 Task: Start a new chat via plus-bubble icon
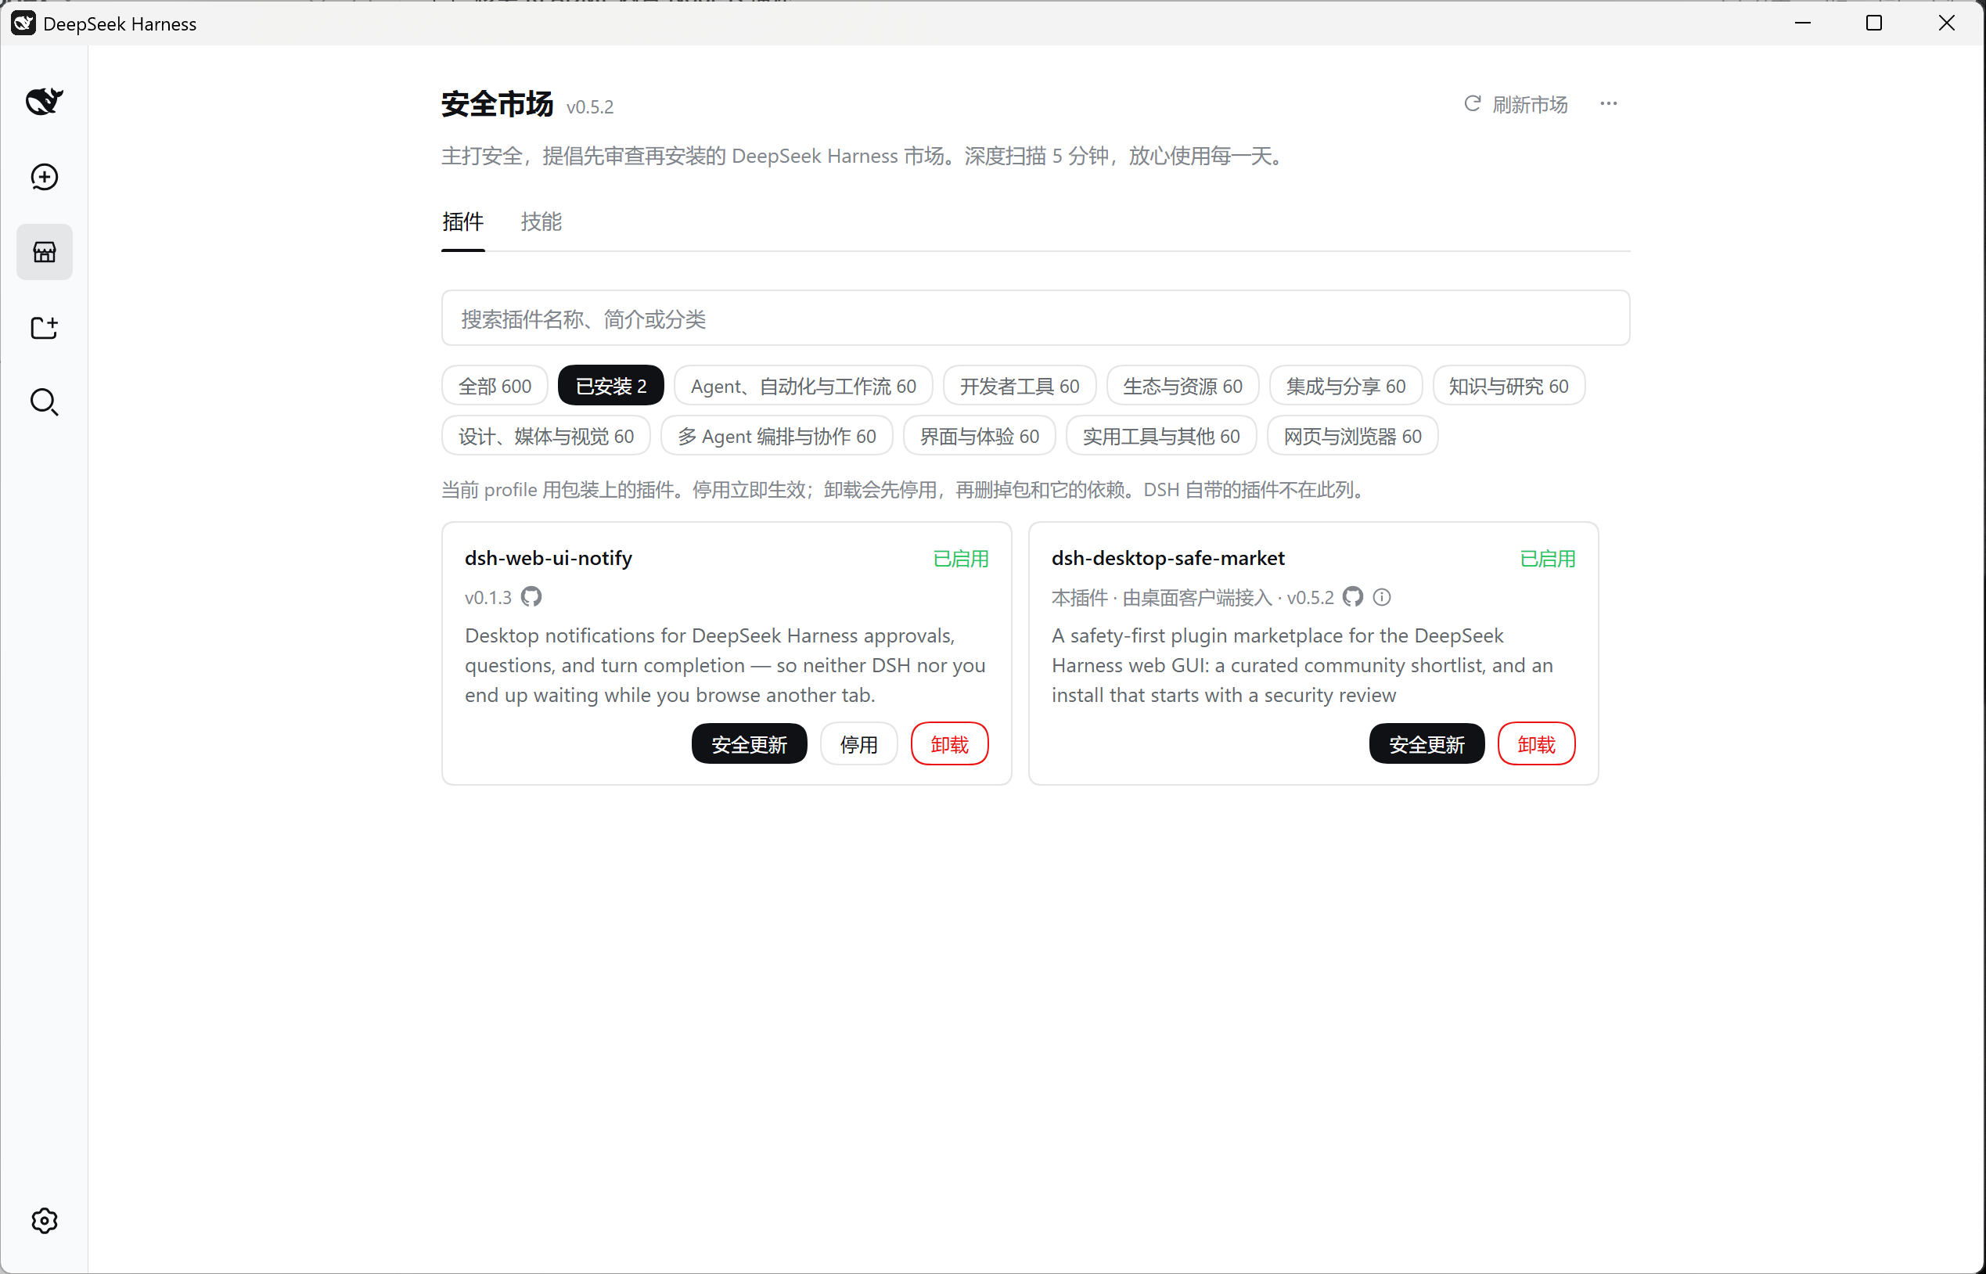(44, 176)
